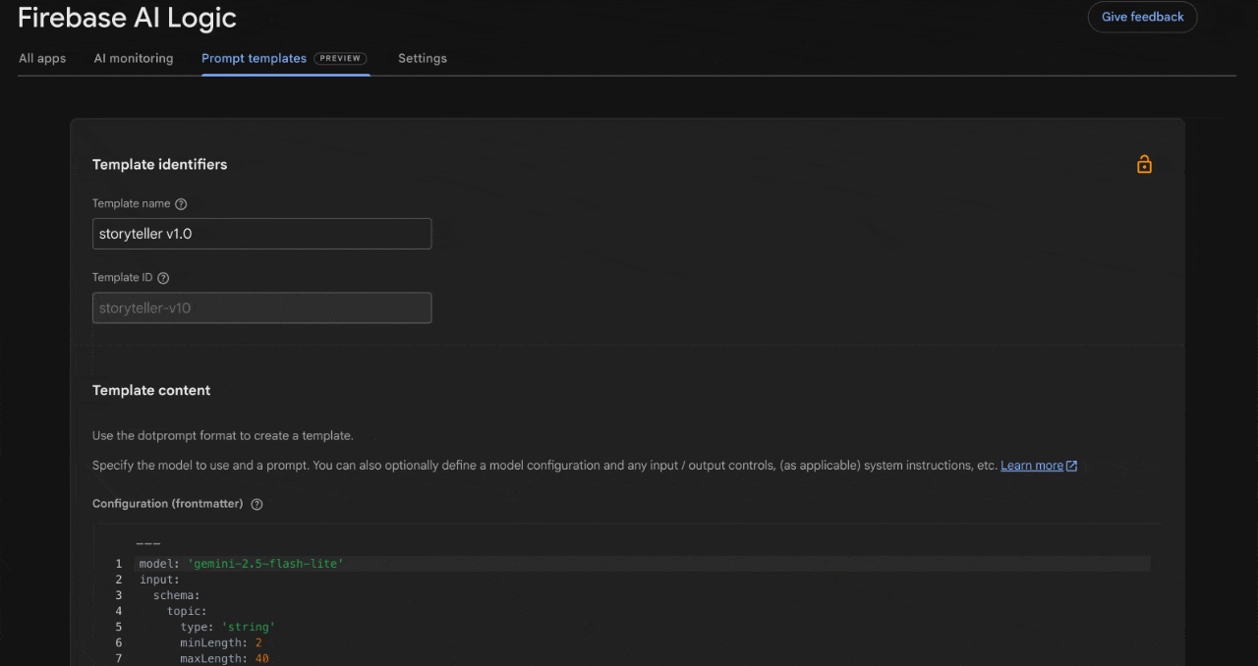
Task: Click the minLength value 2 in editor
Action: coord(257,642)
